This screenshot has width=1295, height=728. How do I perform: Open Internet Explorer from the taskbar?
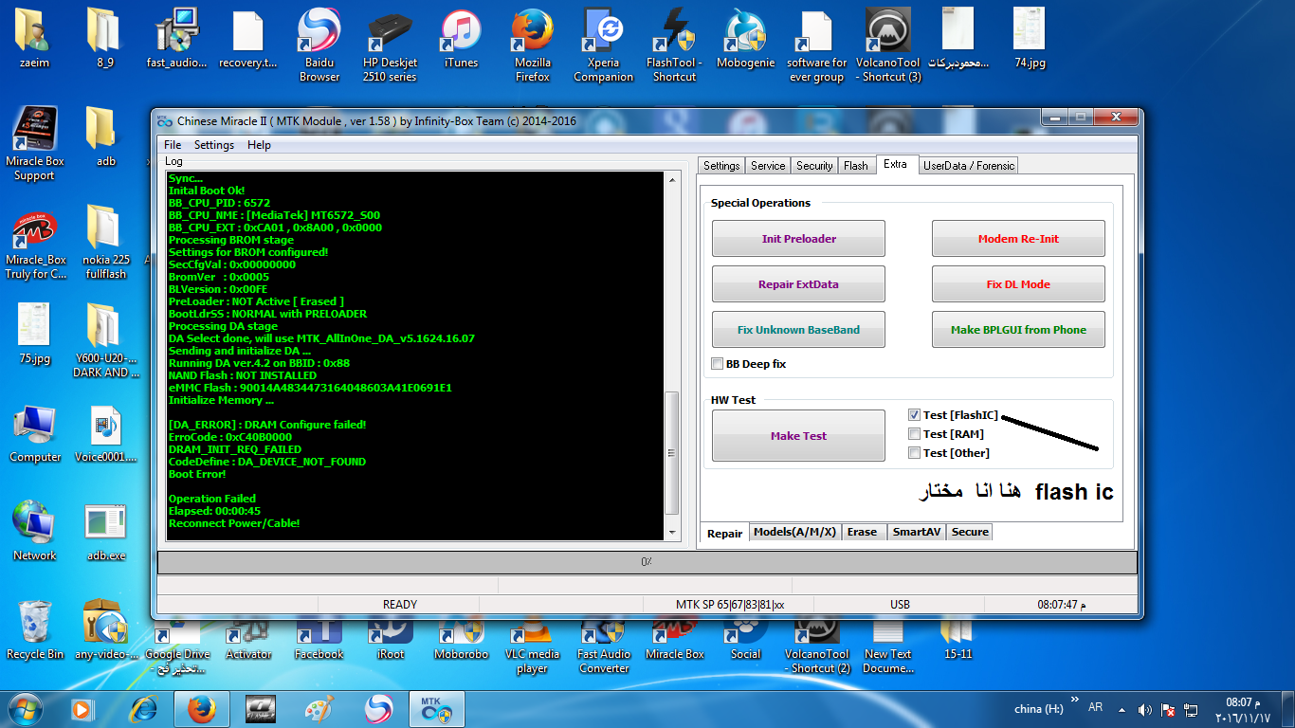coord(144,708)
